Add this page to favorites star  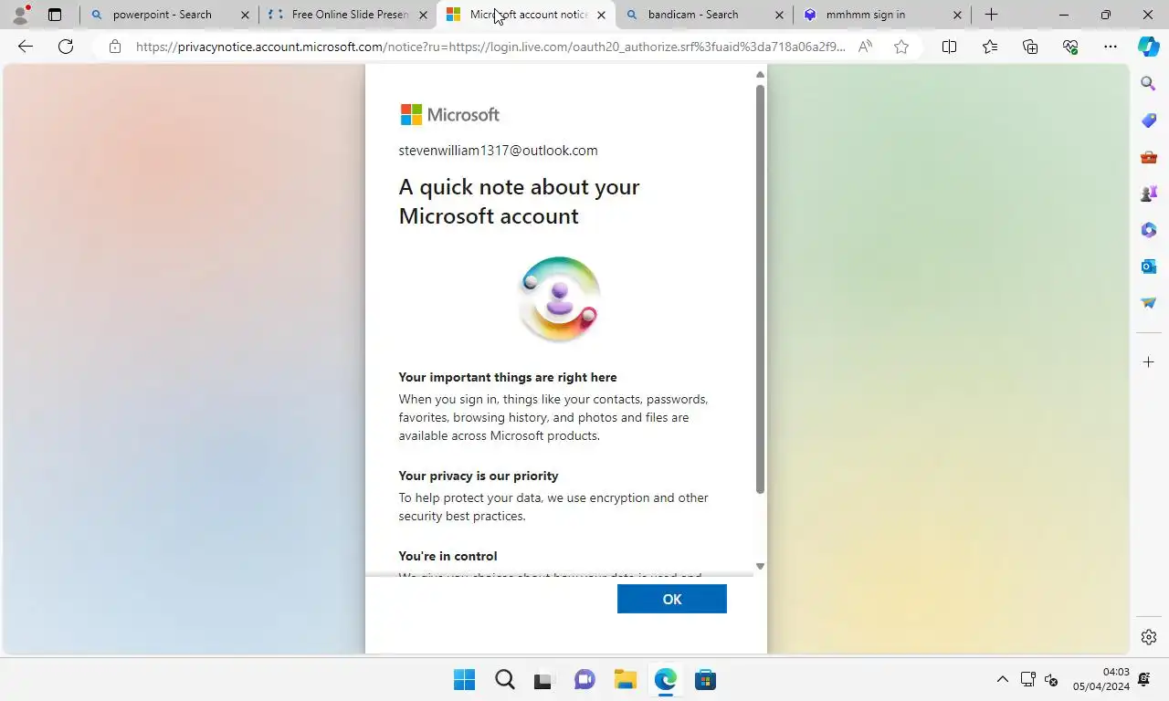(x=901, y=47)
